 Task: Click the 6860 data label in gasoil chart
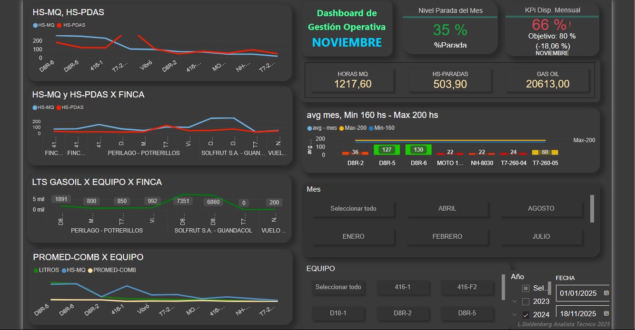point(213,202)
